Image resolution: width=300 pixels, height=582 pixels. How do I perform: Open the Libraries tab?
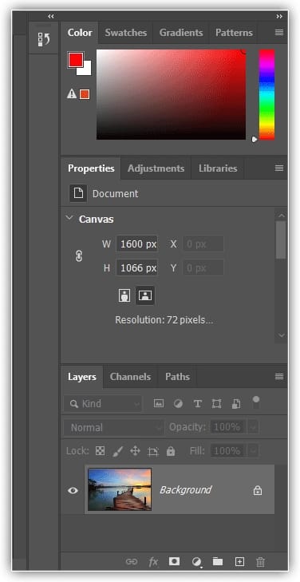click(x=218, y=168)
